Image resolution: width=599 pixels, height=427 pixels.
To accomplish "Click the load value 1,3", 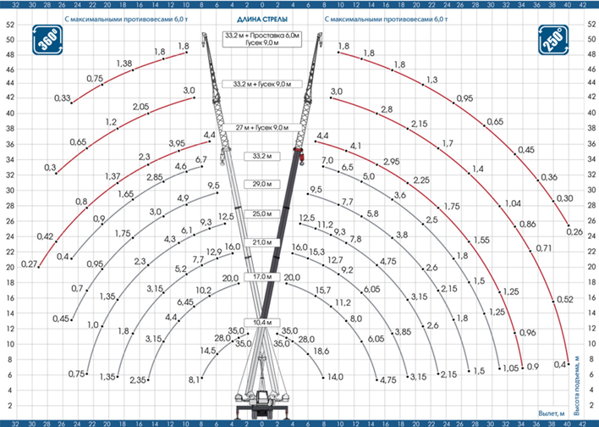I will [432, 80].
